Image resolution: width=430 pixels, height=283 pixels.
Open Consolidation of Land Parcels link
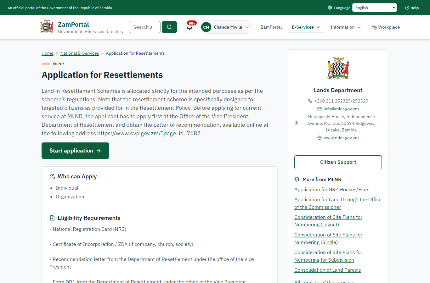[327, 270]
